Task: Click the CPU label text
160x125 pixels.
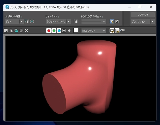Action: (x=123, y=30)
